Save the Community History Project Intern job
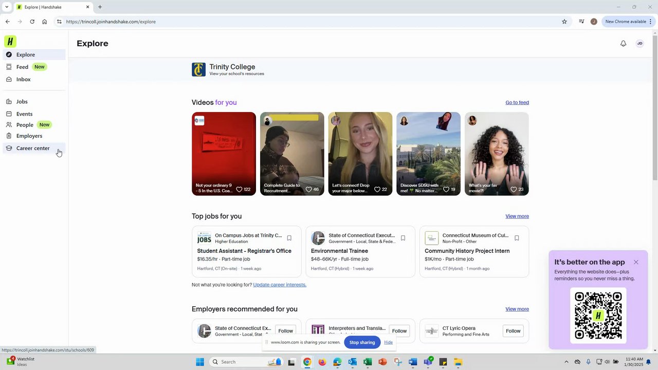The image size is (658, 370). 517,238
